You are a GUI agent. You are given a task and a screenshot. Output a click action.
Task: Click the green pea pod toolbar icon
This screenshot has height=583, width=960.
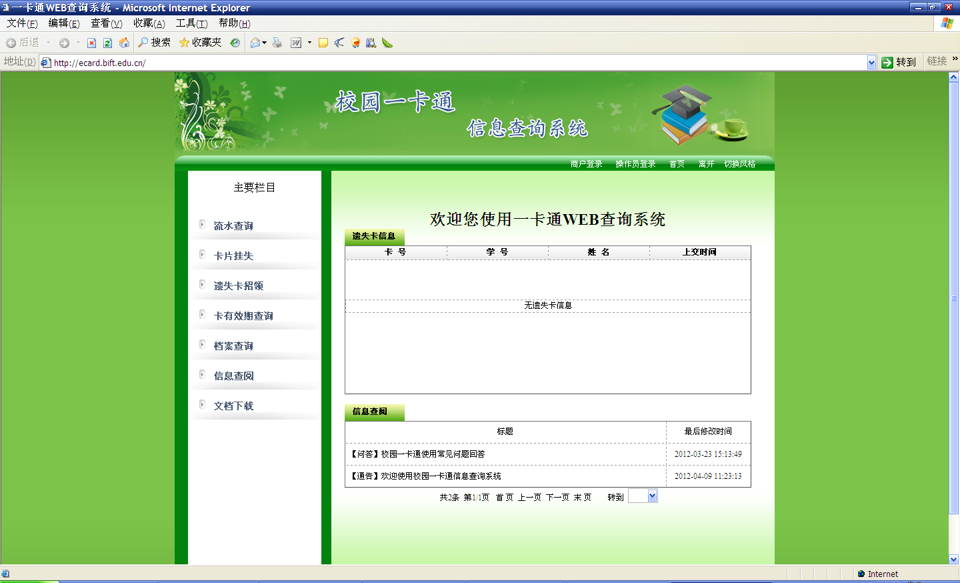click(x=387, y=43)
